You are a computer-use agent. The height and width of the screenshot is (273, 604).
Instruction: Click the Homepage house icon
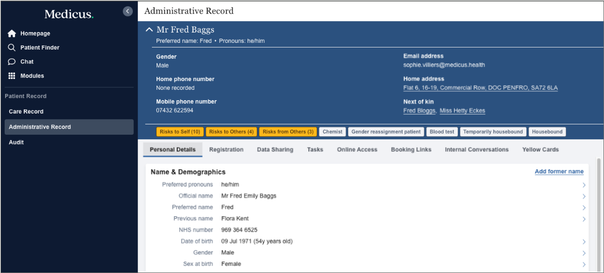tap(12, 34)
